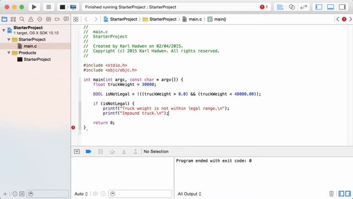Toggle the Utilities pane visibility
Screen dimensions: 353x199
tap(342, 7)
